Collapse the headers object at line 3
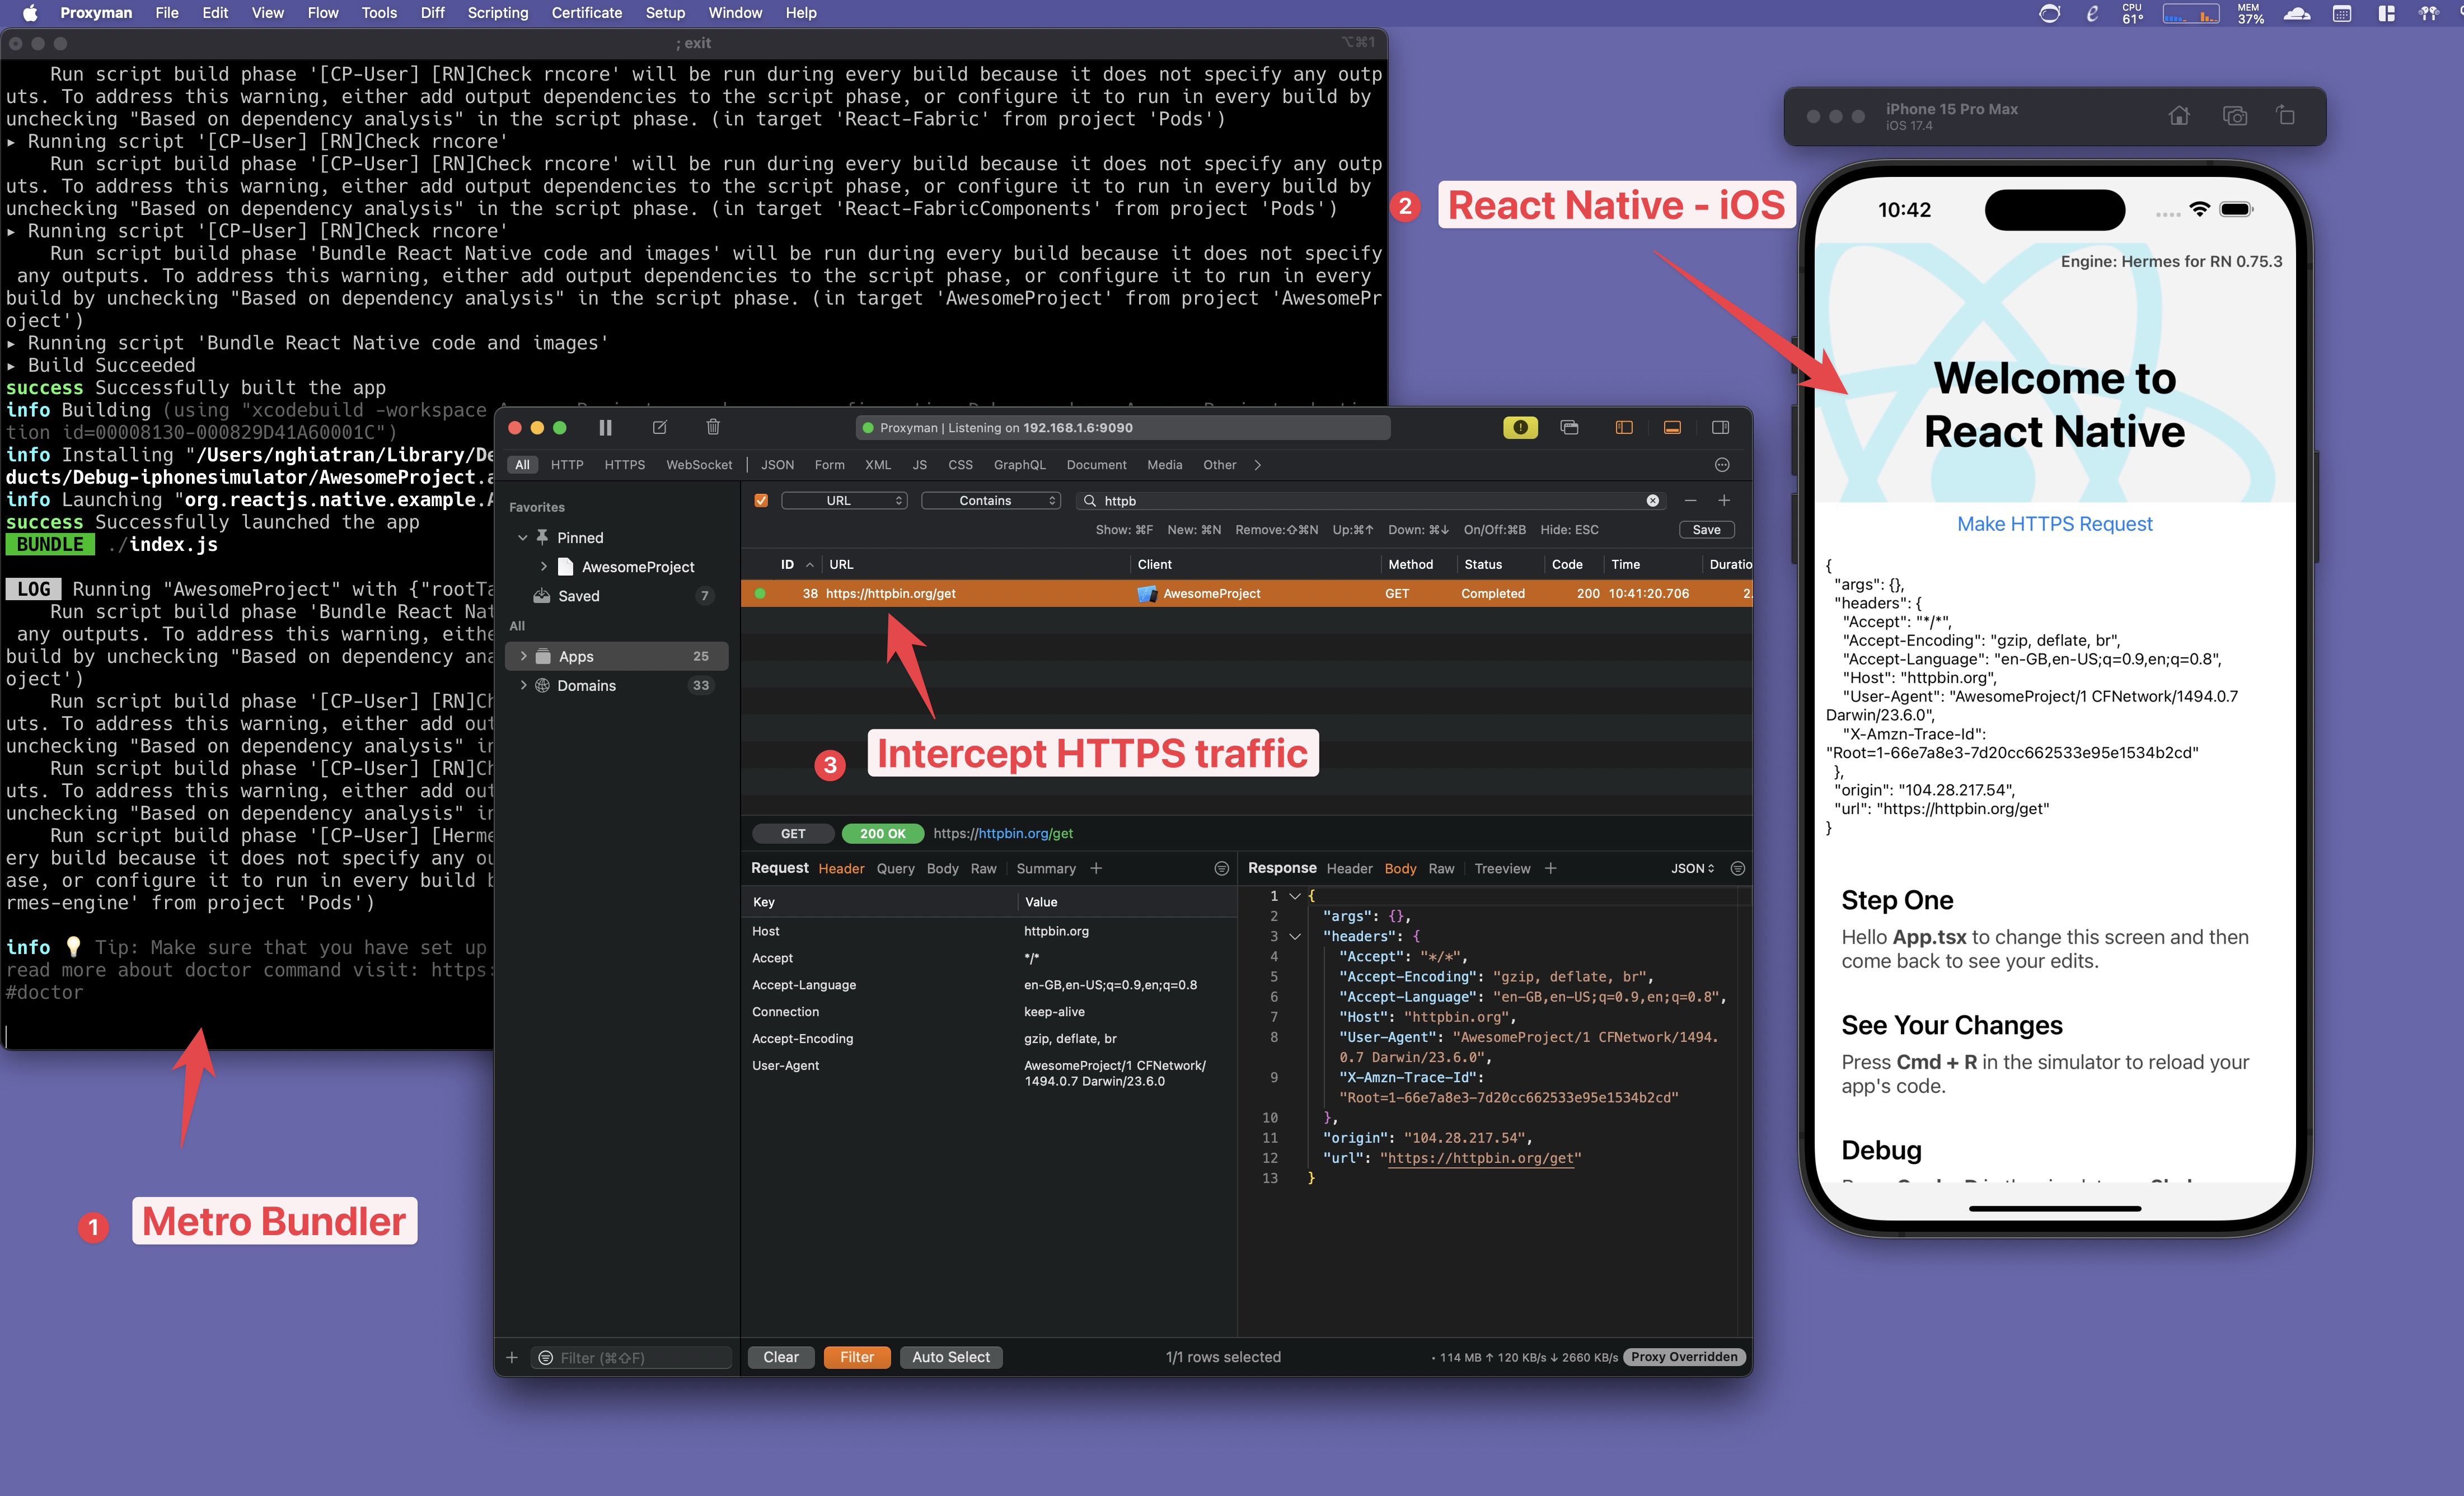This screenshot has width=2464, height=1496. pos(1294,936)
